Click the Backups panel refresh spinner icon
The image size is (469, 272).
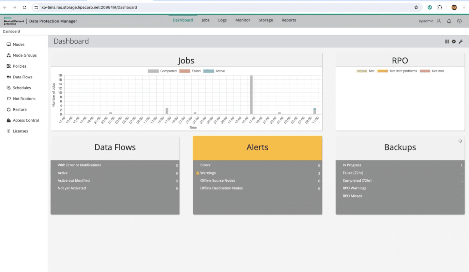[460, 141]
